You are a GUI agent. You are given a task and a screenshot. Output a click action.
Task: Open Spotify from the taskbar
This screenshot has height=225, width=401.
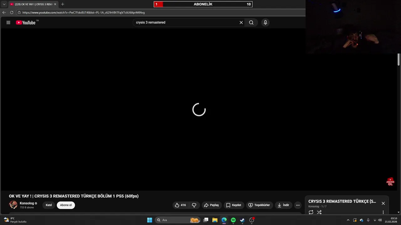(233, 220)
